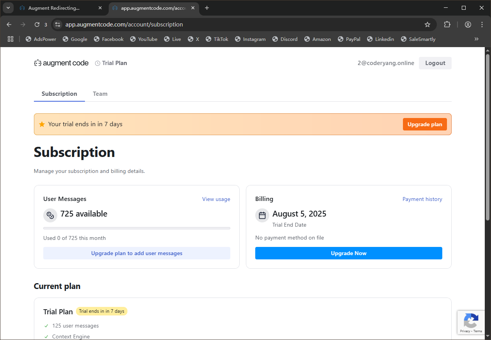Screen dimensions: 491x340
Task: Open the Facebook bookmark
Action: pos(109,39)
